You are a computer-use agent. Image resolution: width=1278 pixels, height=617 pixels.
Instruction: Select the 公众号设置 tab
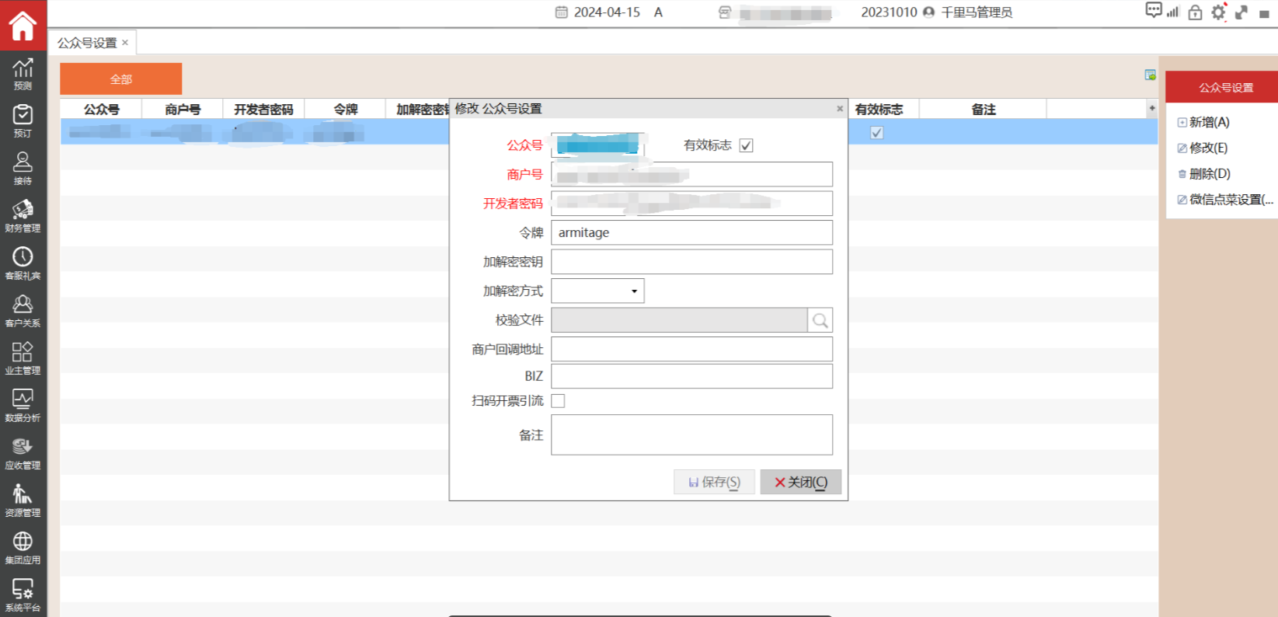click(87, 43)
